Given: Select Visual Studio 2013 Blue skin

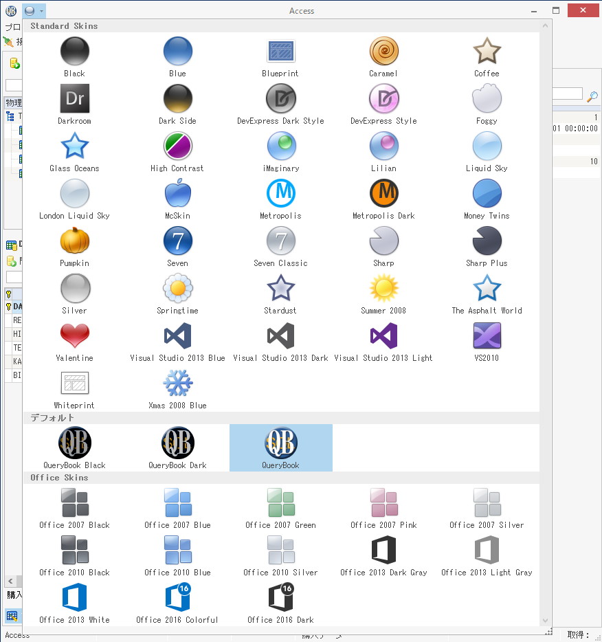Looking at the screenshot, I should (177, 342).
